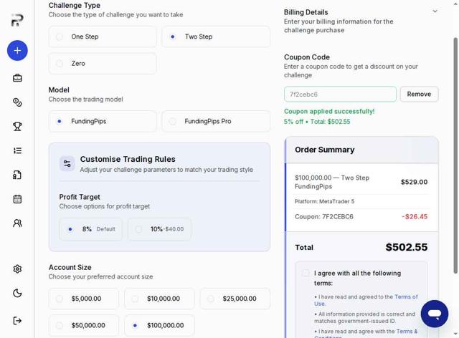Click the Coupon Code heading
This screenshot has height=338, width=459.
point(307,57)
